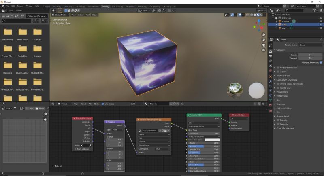Screen dimensions: 324x176
Task: Adjust the Roughness slider in Principled BSDF
Action: (x=204, y=153)
